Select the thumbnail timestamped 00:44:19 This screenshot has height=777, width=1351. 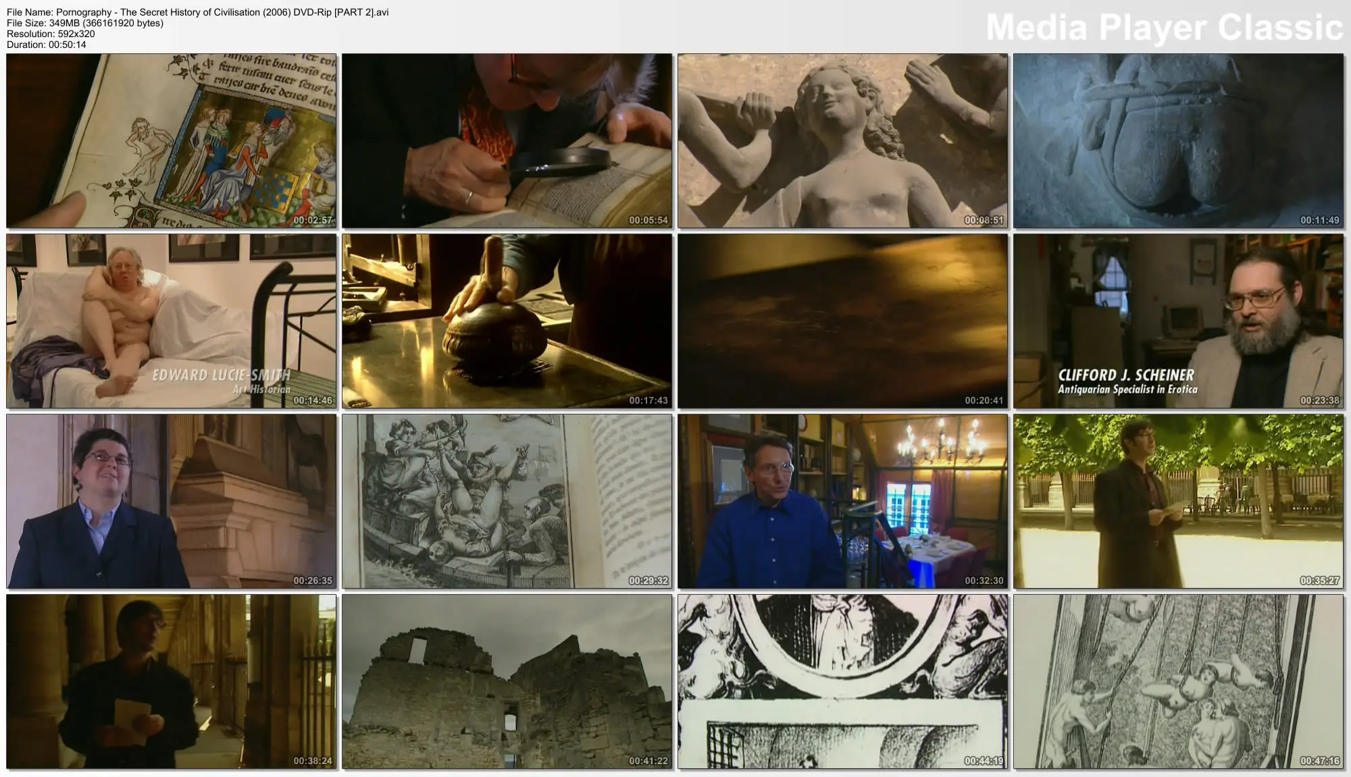tap(842, 681)
